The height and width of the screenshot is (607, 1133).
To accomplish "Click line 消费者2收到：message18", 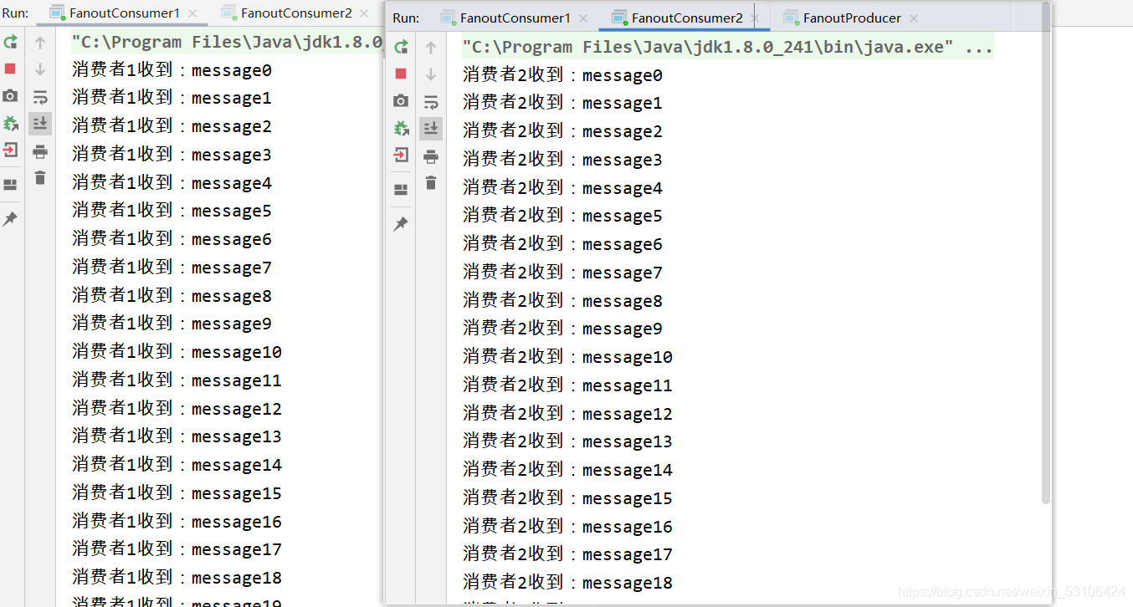I will 567,583.
